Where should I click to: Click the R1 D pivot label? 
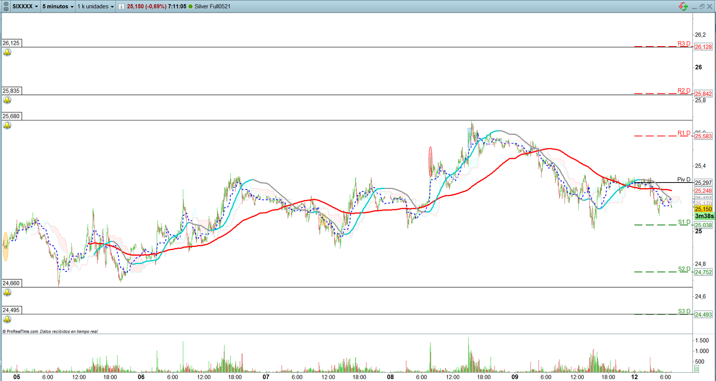coord(684,133)
